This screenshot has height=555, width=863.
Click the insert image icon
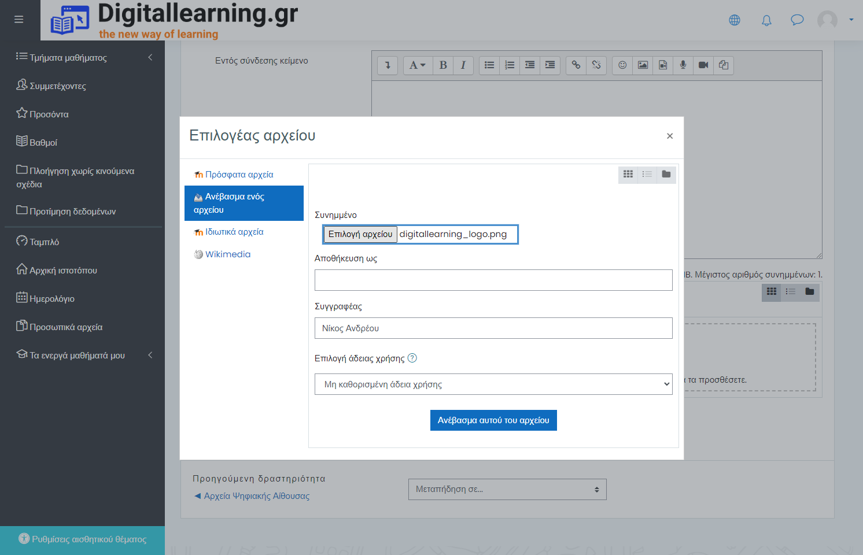click(x=643, y=65)
